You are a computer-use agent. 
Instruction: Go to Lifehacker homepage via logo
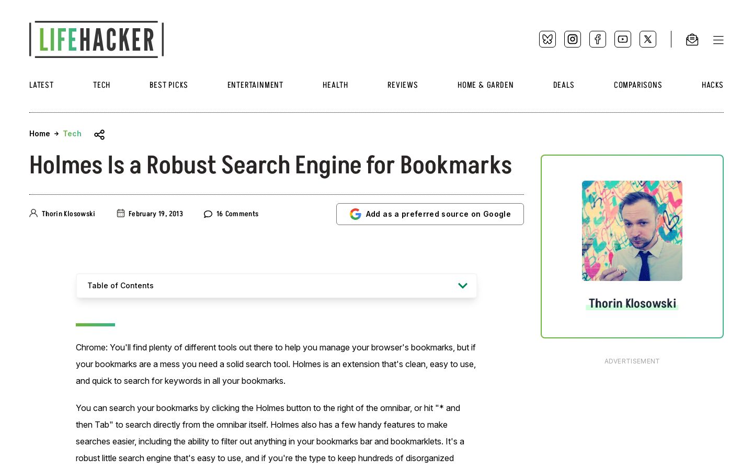pos(97,39)
